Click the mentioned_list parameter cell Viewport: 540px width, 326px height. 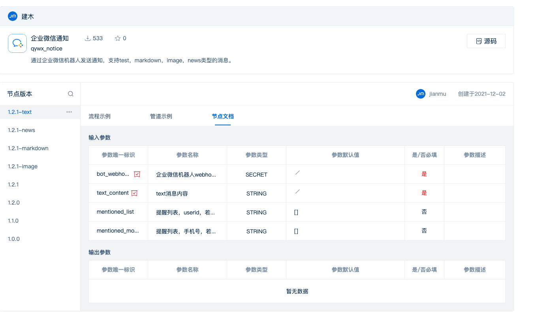coord(118,212)
